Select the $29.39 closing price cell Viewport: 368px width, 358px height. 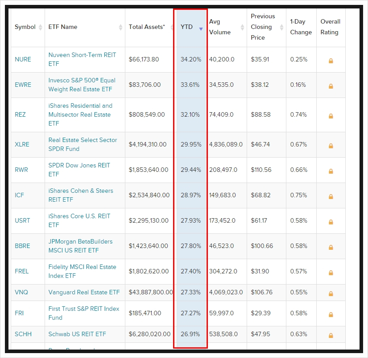coord(261,313)
